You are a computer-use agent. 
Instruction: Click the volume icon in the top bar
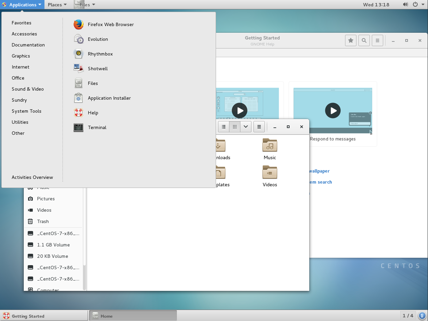tap(406, 5)
